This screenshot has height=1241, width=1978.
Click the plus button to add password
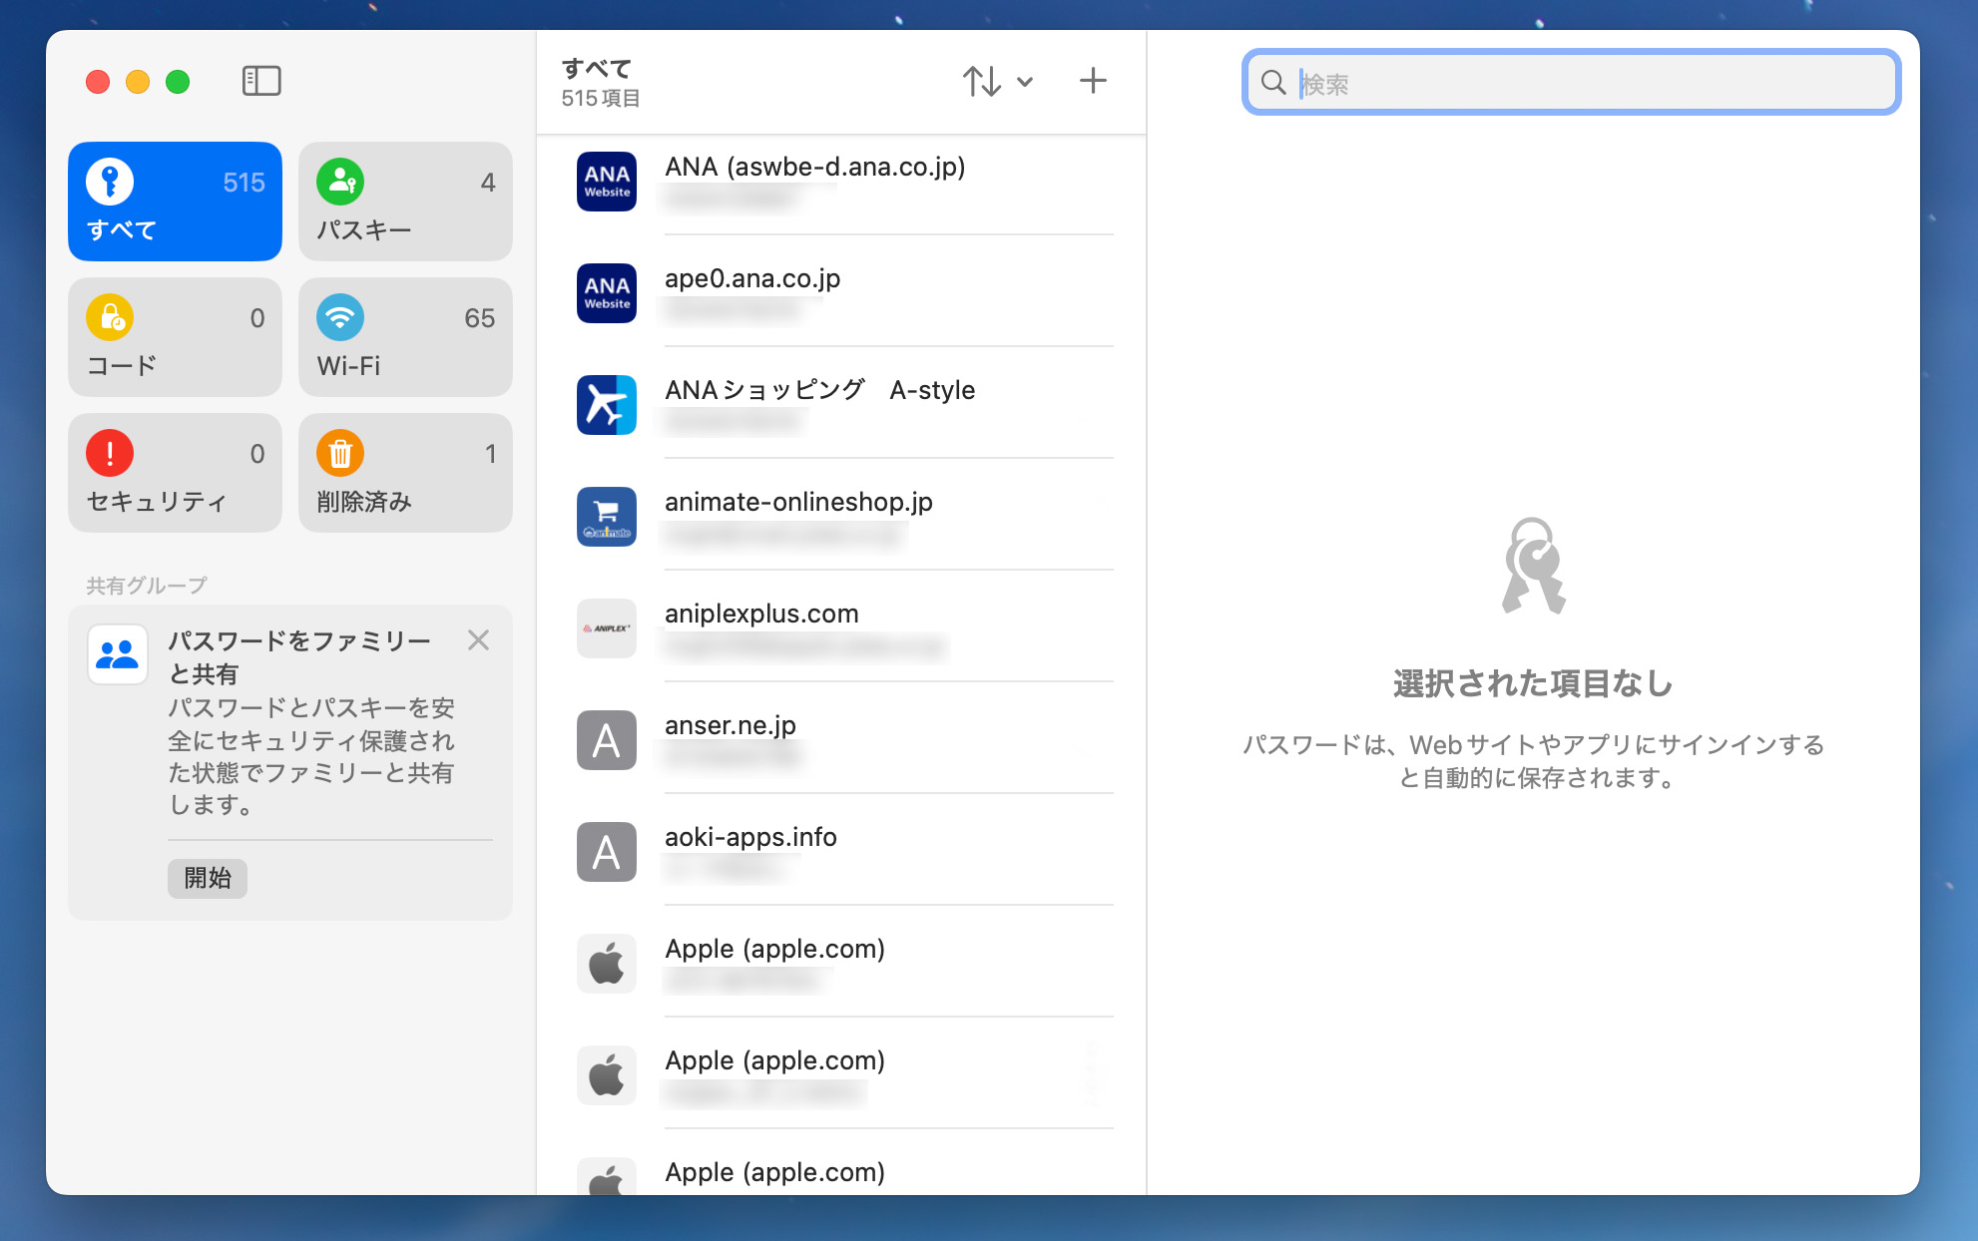click(1093, 81)
